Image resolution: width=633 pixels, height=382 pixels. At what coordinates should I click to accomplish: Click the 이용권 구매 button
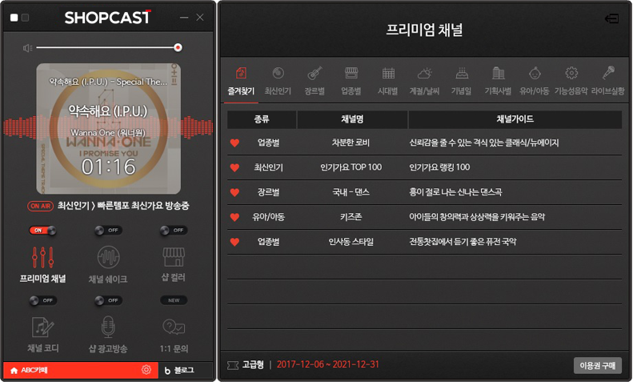pos(597,365)
